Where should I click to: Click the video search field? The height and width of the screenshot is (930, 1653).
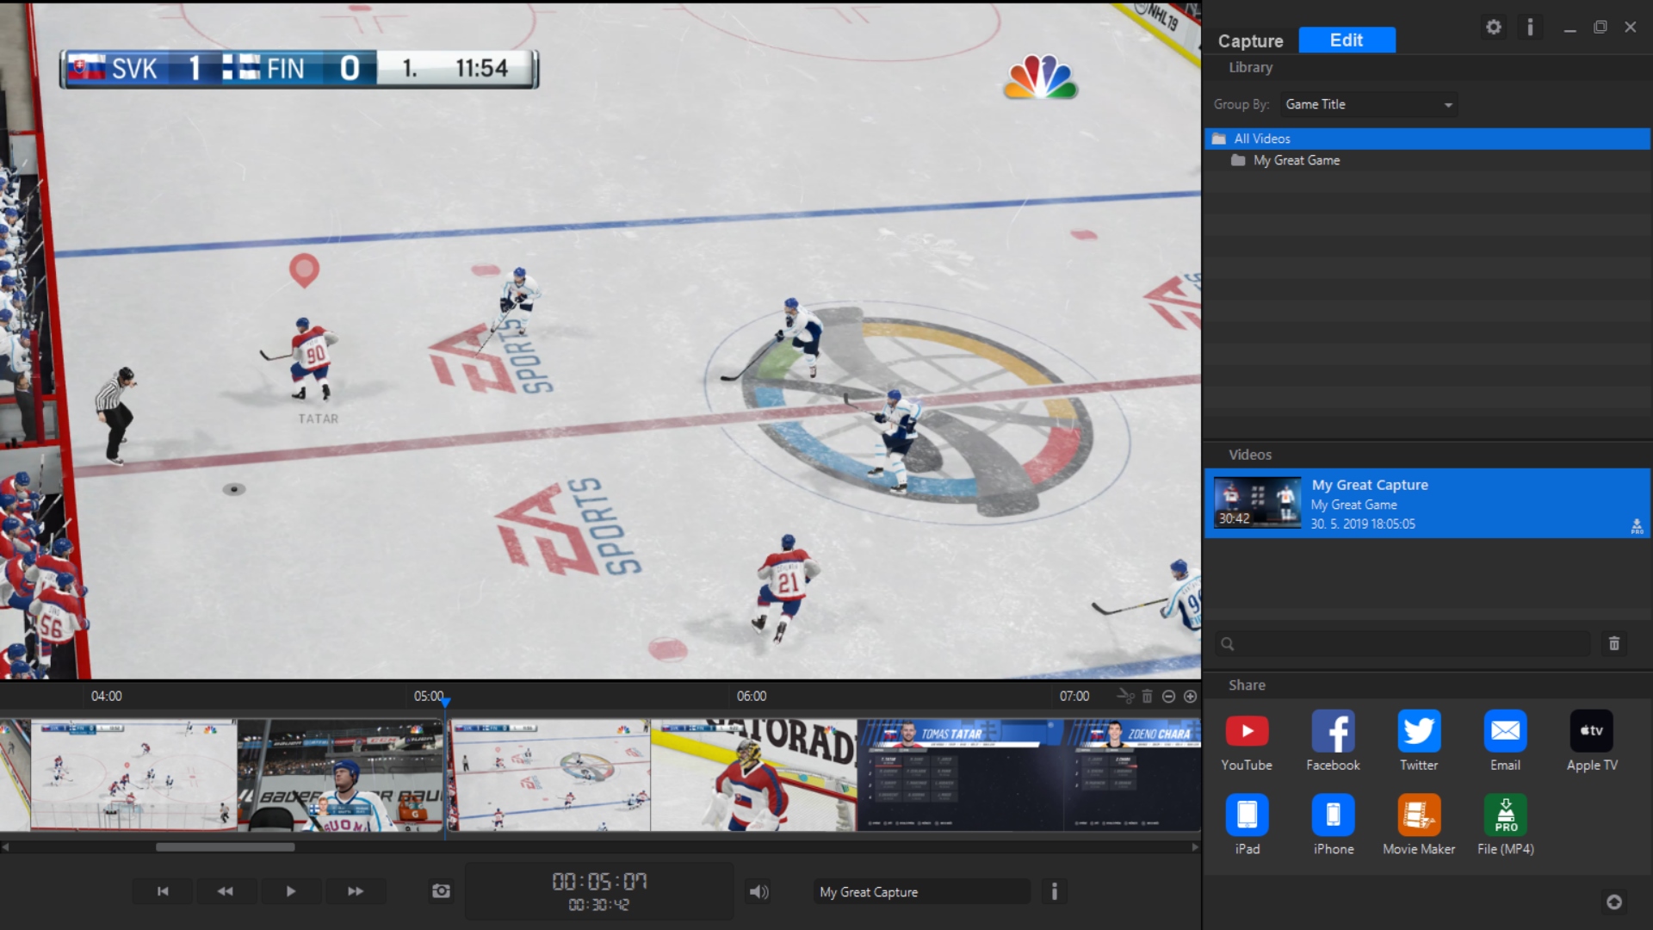1402,643
